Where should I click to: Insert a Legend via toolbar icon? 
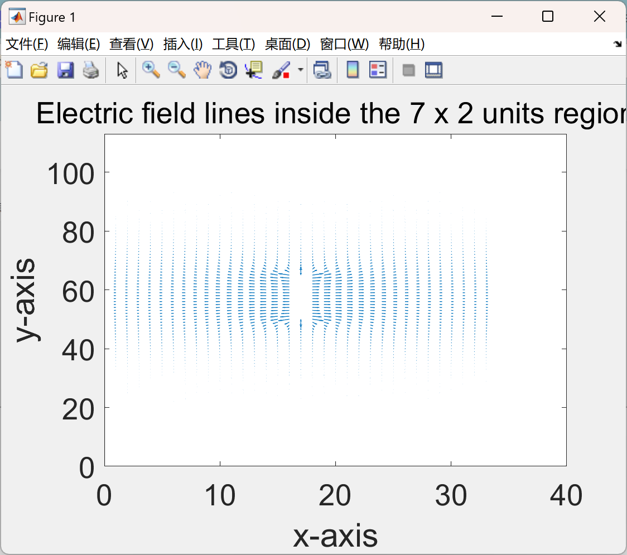coord(378,70)
